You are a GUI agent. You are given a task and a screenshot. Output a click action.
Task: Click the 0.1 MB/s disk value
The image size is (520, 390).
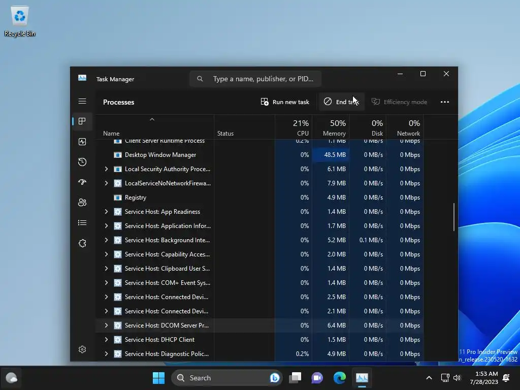tap(371, 240)
